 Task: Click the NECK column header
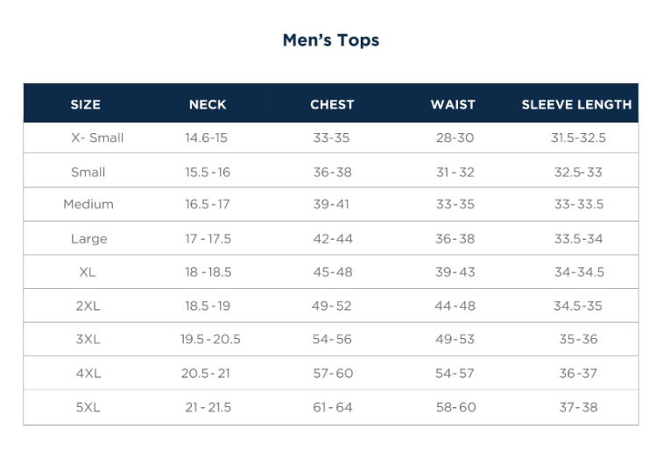[208, 104]
